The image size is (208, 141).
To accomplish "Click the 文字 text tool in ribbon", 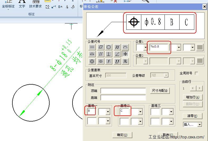I will 22,4.
